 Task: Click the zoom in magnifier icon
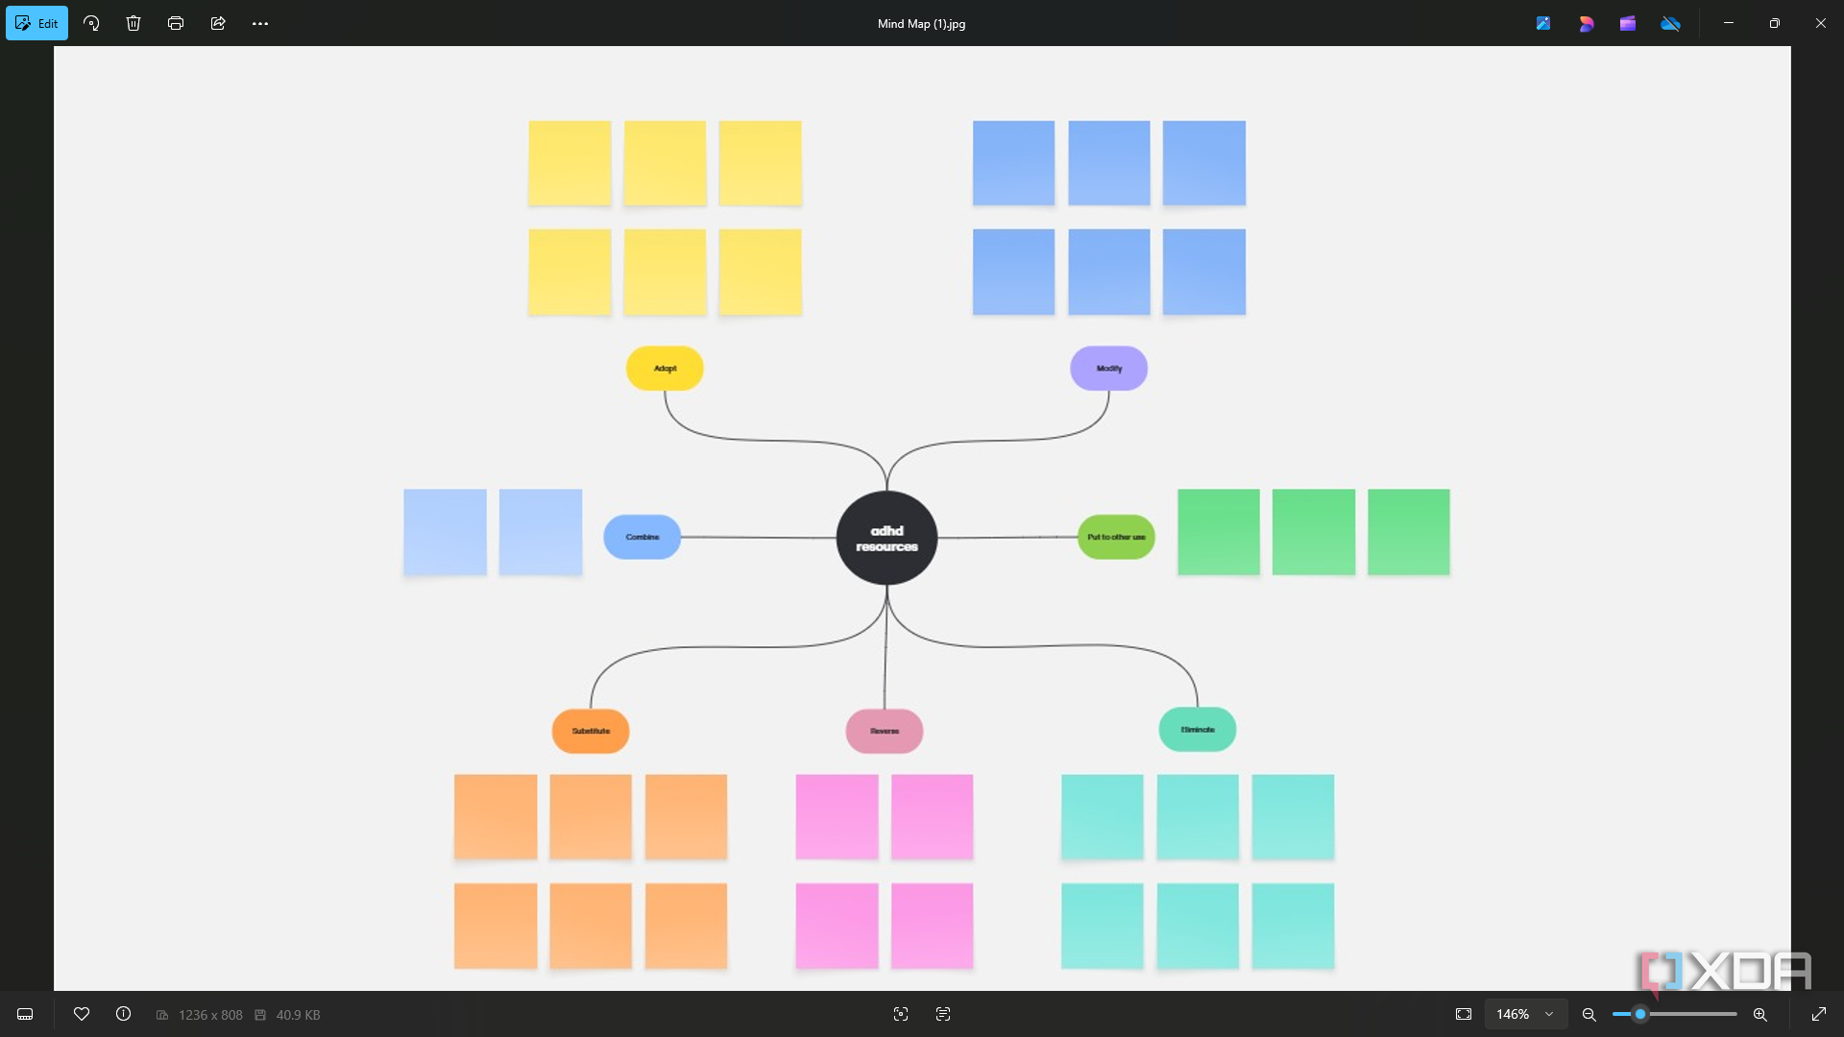1760,1014
